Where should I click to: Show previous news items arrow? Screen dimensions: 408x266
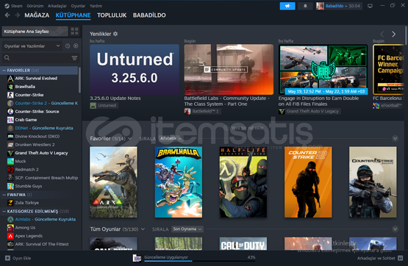pyautogui.click(x=382, y=34)
